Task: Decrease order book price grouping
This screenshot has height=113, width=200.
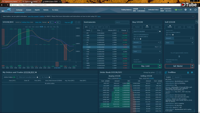Action: click(x=157, y=73)
